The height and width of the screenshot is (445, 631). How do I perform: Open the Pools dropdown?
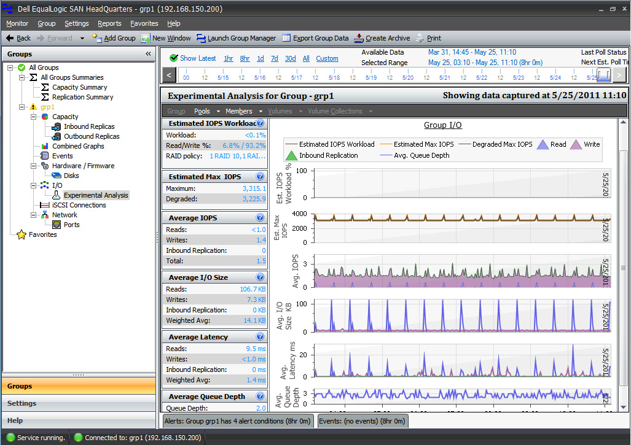point(202,111)
